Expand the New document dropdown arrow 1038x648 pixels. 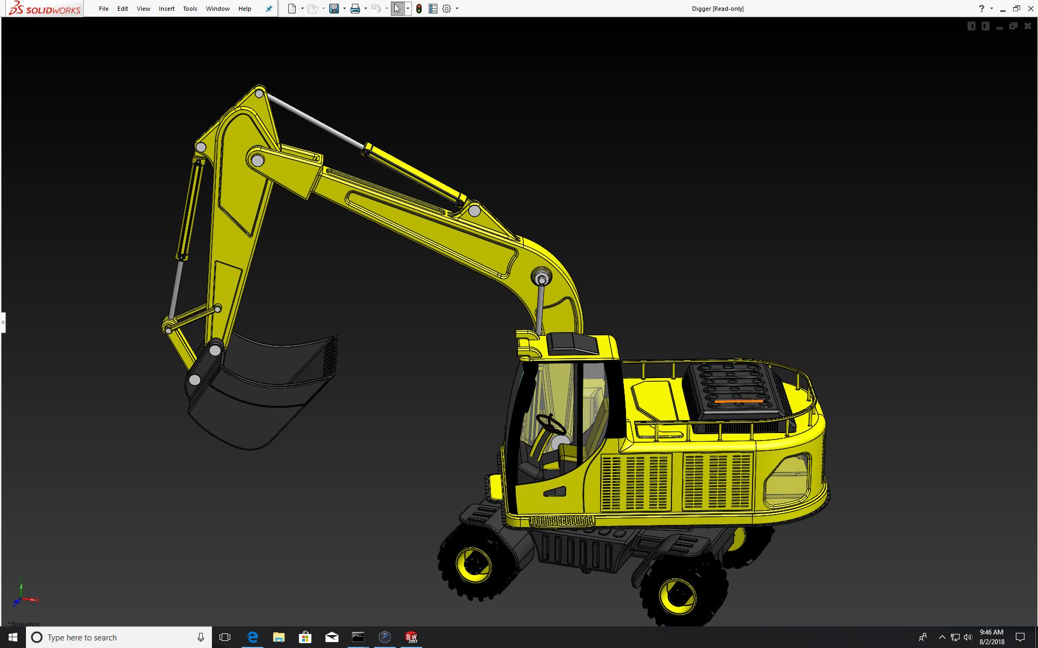pos(302,9)
